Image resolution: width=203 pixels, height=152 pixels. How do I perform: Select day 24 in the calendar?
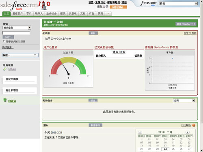pos(165,149)
